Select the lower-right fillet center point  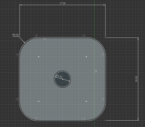[x=86, y=101]
